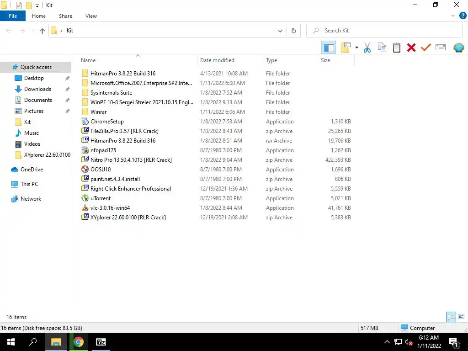Click the Search Kit input field
Viewport: 468px width, 351px height.
pyautogui.click(x=384, y=31)
